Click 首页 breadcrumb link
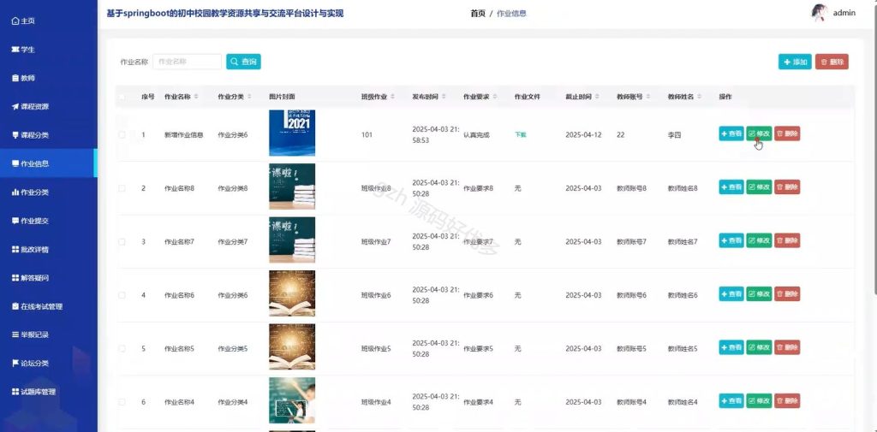The image size is (877, 432). point(478,14)
